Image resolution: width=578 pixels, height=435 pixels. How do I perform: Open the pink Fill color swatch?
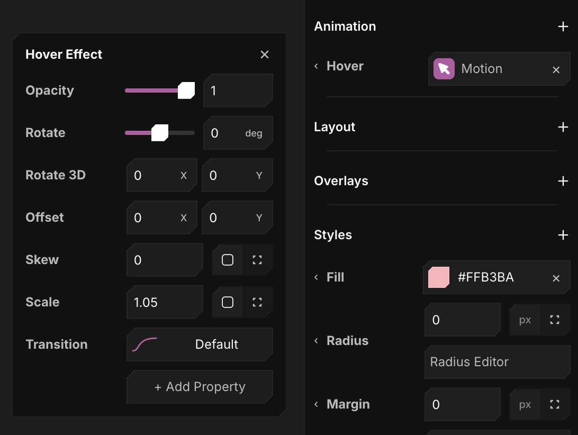point(439,277)
